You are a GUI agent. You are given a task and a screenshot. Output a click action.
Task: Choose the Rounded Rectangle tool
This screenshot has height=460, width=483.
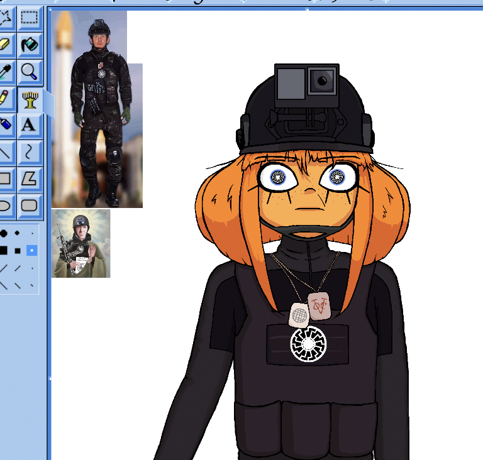30,205
